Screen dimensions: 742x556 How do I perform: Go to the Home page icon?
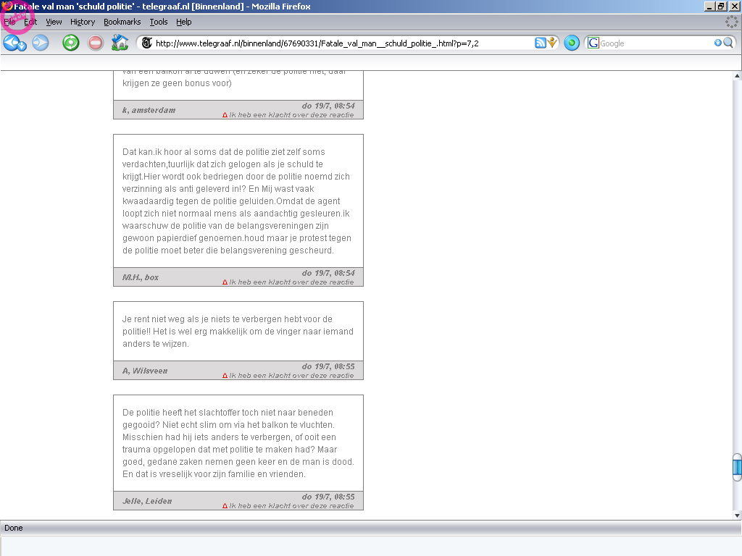pos(120,43)
